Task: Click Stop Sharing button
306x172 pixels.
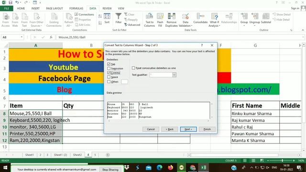Action: [x=110, y=170]
